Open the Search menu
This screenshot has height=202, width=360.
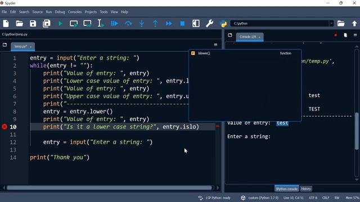point(24,12)
